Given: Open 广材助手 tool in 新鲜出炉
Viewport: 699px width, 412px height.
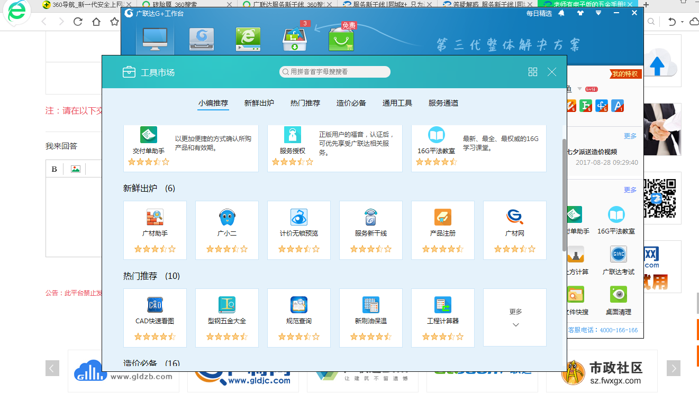Looking at the screenshot, I should (155, 230).
